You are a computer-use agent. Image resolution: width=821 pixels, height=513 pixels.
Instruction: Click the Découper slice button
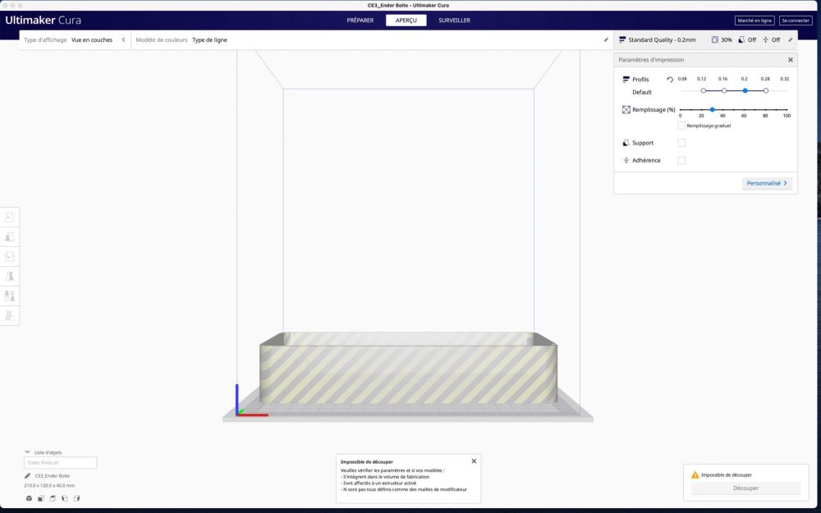click(x=745, y=488)
